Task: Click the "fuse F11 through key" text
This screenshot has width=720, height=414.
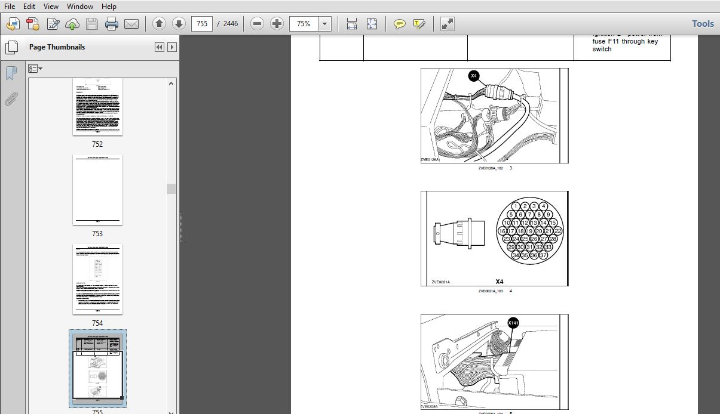Action: pyautogui.click(x=625, y=42)
